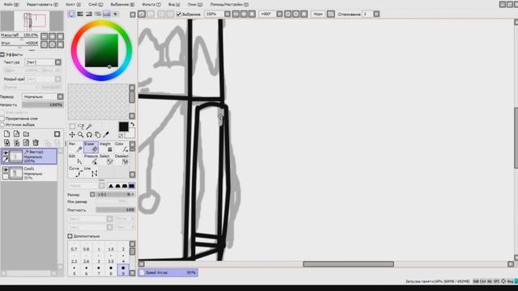Adjust the layer opacity 100% slider
The image size is (518, 291).
(x=43, y=104)
